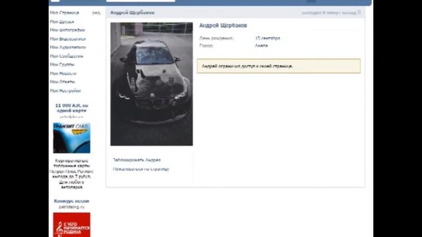Click the 'ред.' edit link beside Моя Страница
Viewport: 422px width, 237px height.
96,13
